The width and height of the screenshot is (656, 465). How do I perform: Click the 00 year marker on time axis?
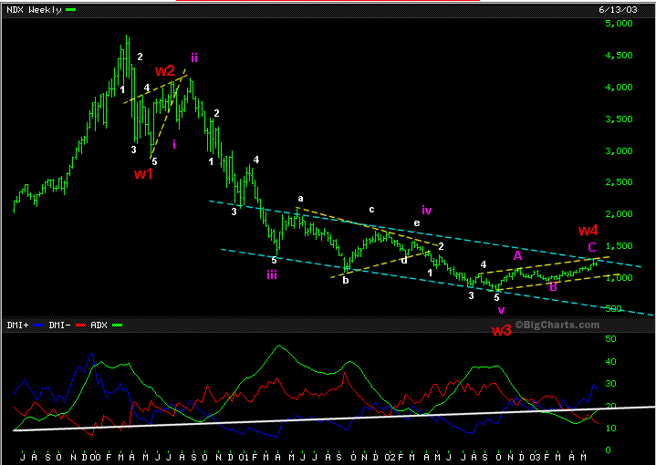pos(96,457)
